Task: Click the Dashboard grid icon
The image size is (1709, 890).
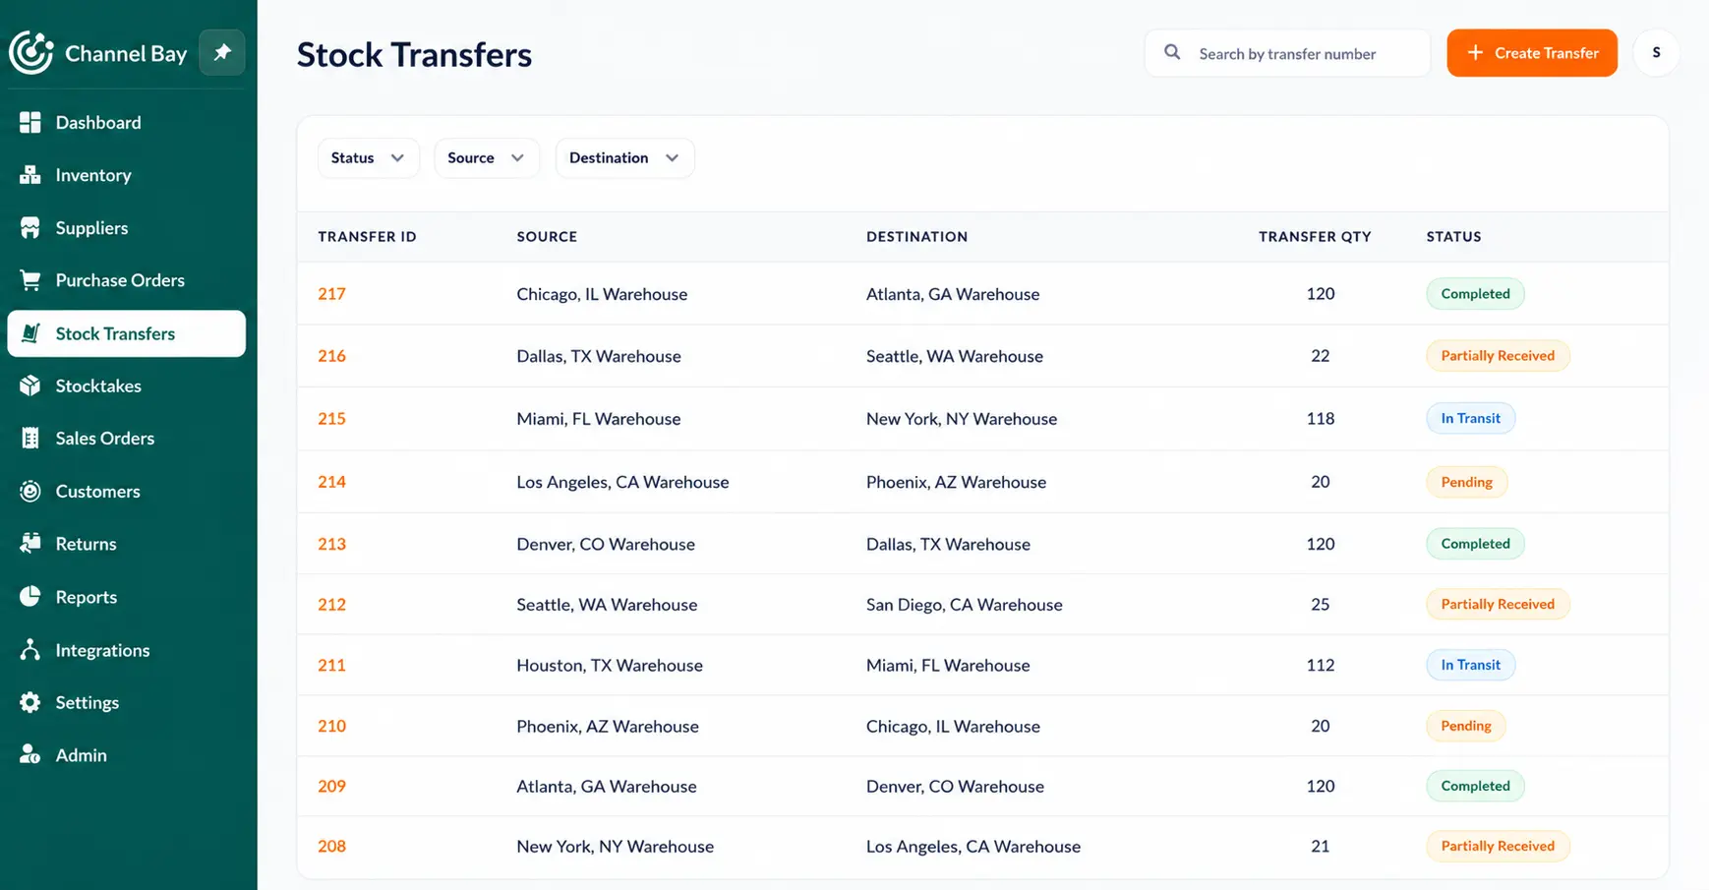Action: 30,122
